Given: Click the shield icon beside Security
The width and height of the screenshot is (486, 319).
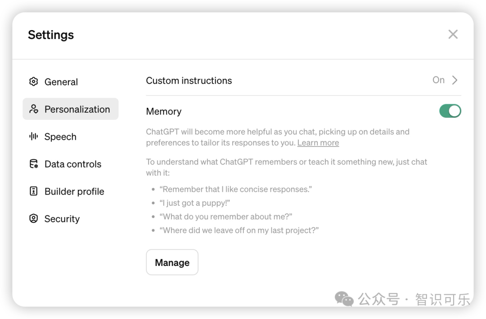Looking at the screenshot, I should 34,219.
